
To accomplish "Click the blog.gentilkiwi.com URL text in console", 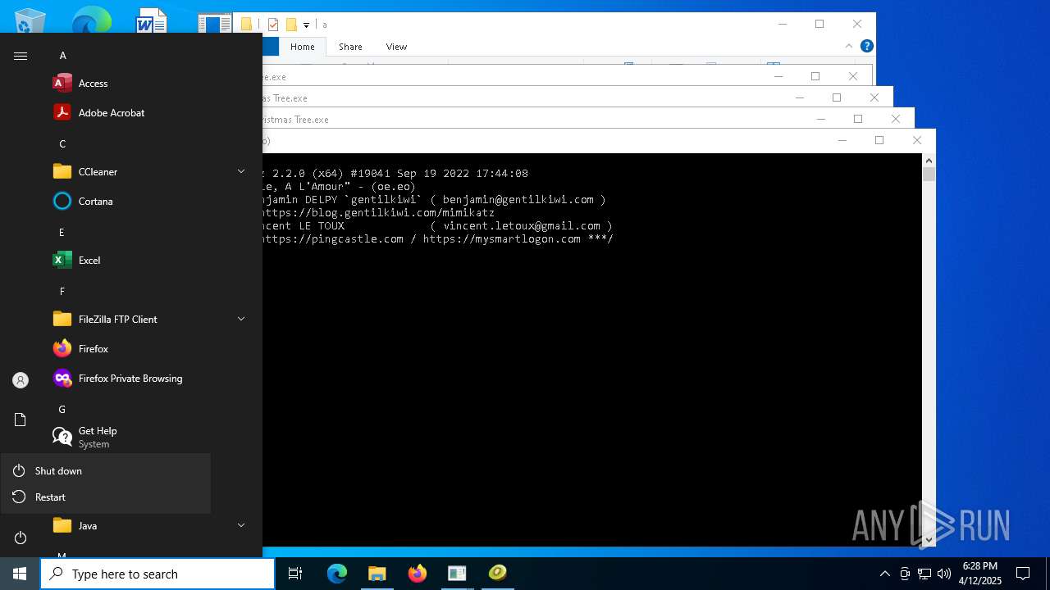I will [x=378, y=213].
